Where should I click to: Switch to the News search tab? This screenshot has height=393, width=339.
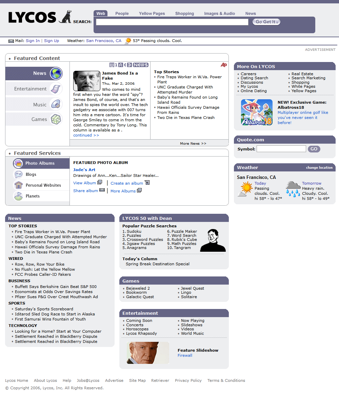[x=251, y=14]
